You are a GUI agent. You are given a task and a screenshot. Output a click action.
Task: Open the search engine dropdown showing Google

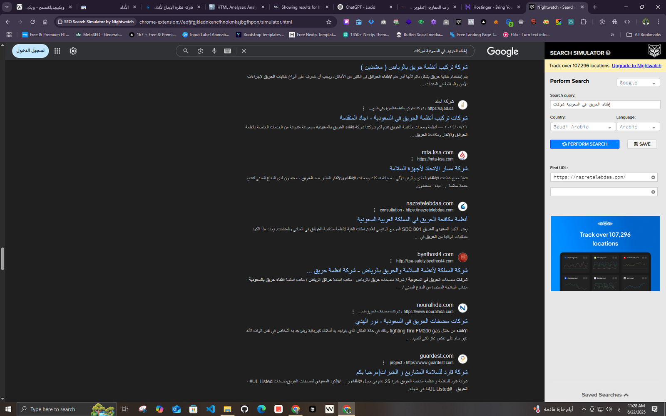pyautogui.click(x=638, y=83)
